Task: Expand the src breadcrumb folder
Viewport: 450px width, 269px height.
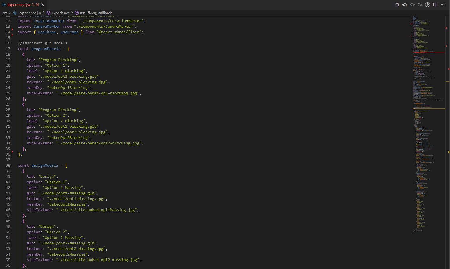Action: click(x=5, y=13)
